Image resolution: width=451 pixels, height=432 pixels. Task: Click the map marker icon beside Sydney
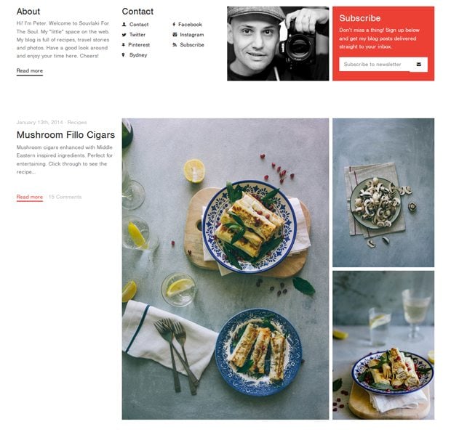coord(124,55)
